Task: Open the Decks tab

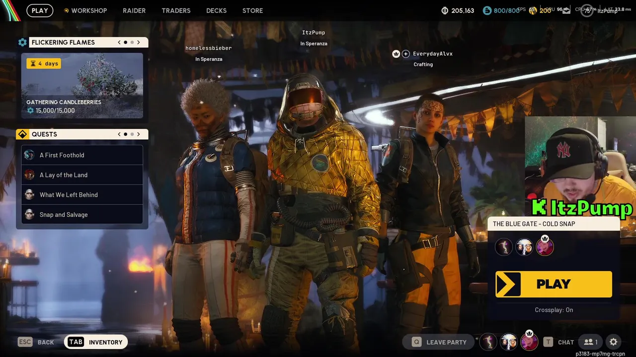Action: (216, 10)
